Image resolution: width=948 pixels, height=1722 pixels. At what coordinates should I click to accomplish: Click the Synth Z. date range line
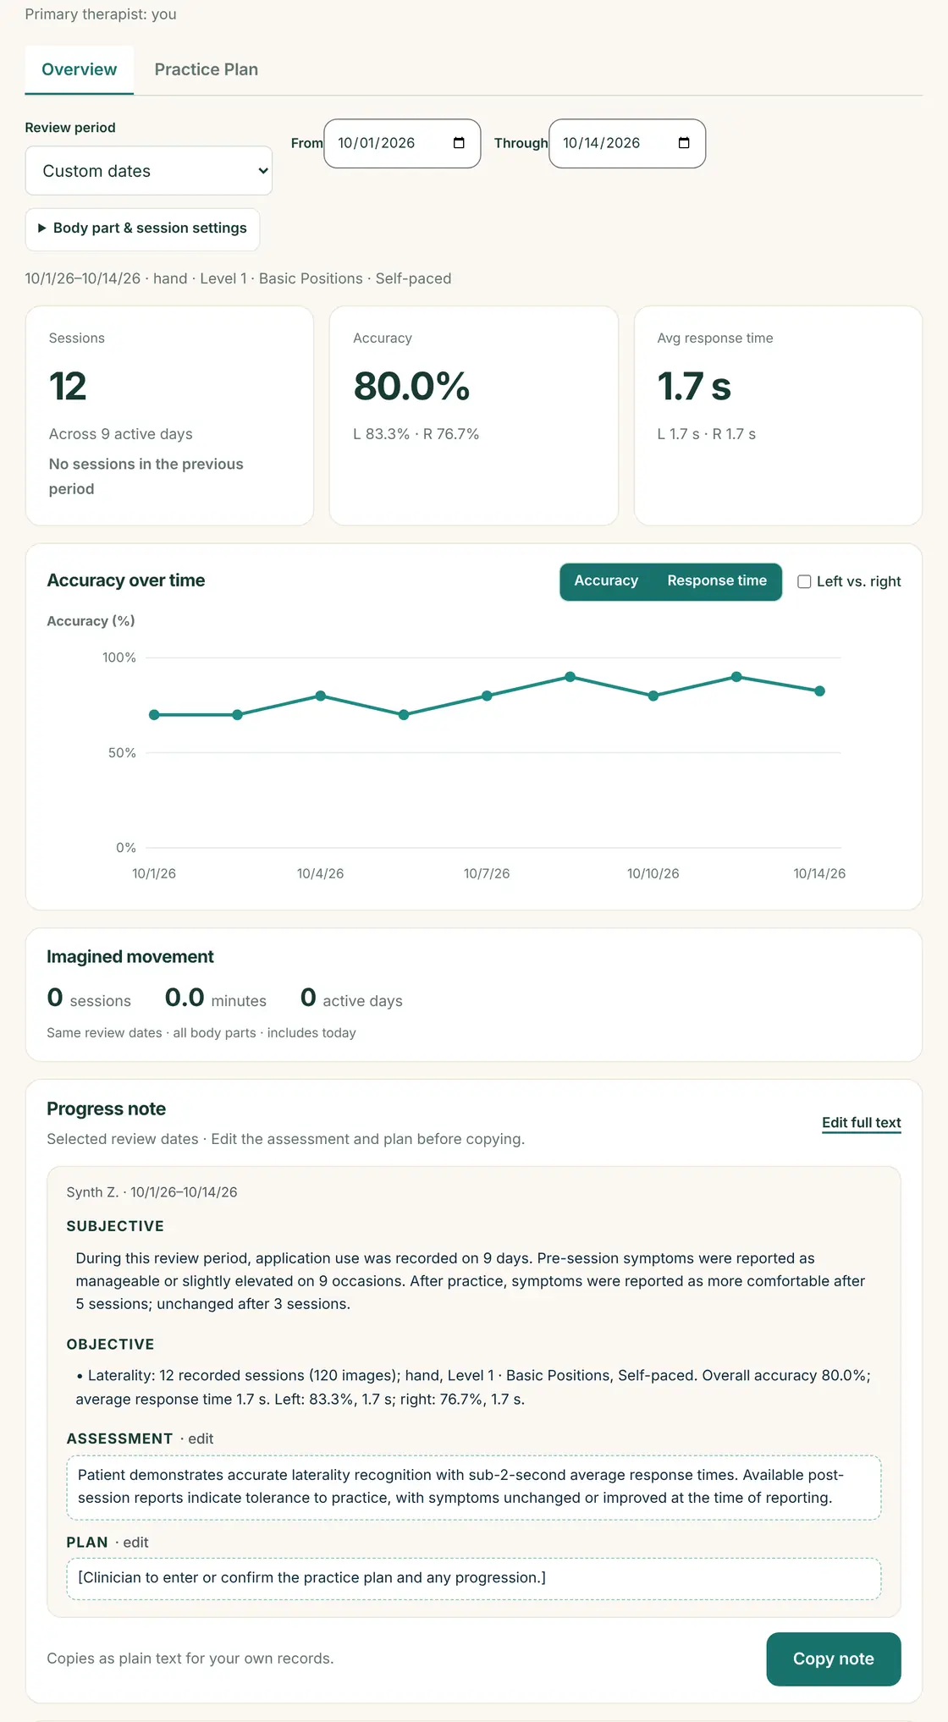[x=152, y=1192]
